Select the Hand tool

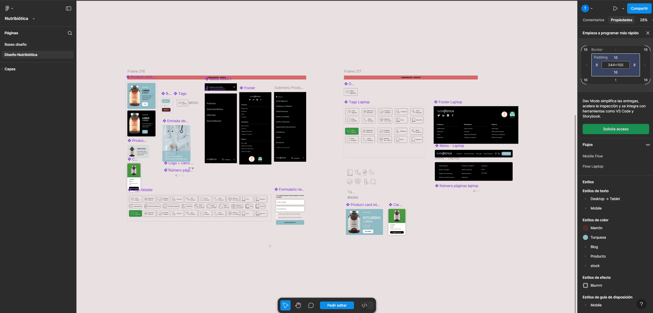click(x=298, y=305)
